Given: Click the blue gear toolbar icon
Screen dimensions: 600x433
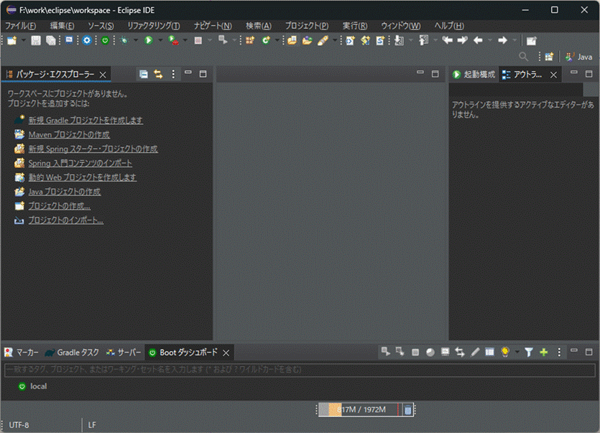Looking at the screenshot, I should coord(87,40).
